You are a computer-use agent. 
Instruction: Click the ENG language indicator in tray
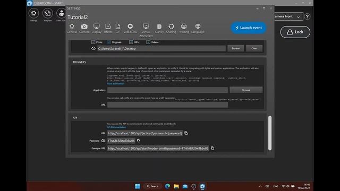[276, 186]
